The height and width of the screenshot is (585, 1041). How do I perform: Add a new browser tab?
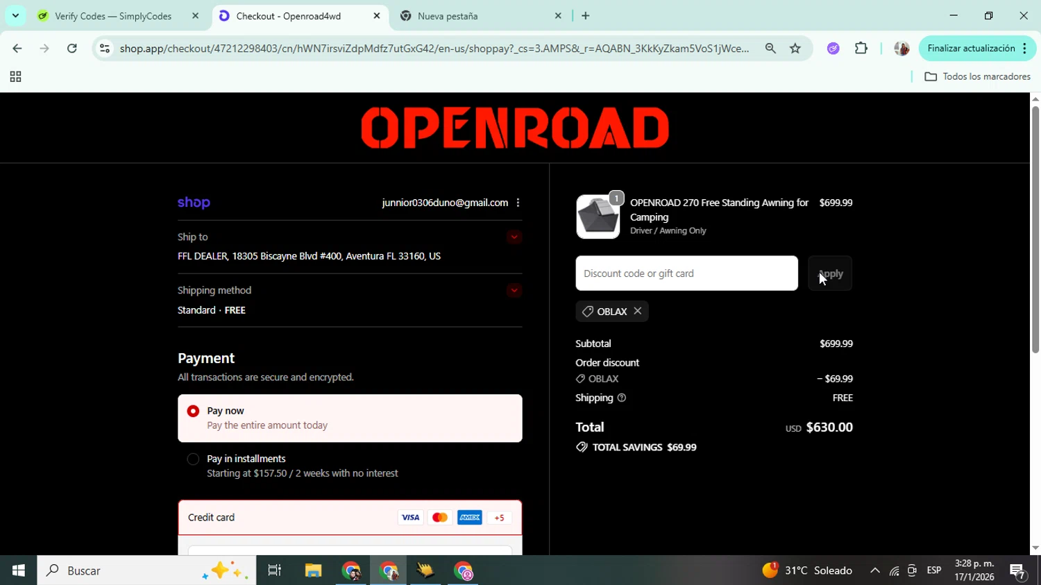586,16
